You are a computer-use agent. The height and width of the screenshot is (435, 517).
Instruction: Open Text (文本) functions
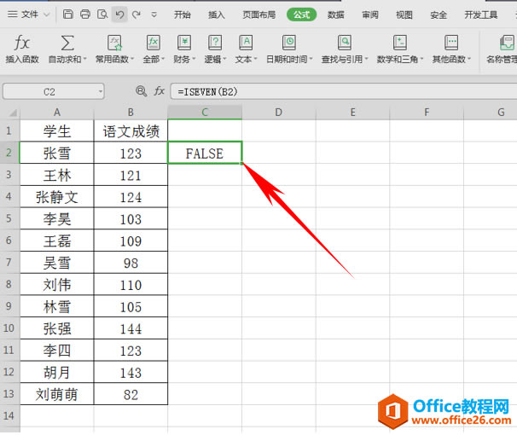[x=246, y=49]
